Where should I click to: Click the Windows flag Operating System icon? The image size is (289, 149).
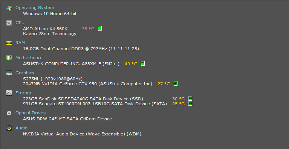9,8
